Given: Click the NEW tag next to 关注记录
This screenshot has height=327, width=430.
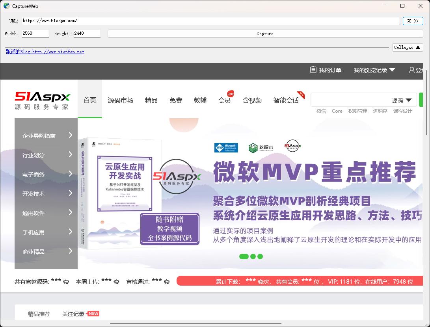Looking at the screenshot, I should (93, 314).
